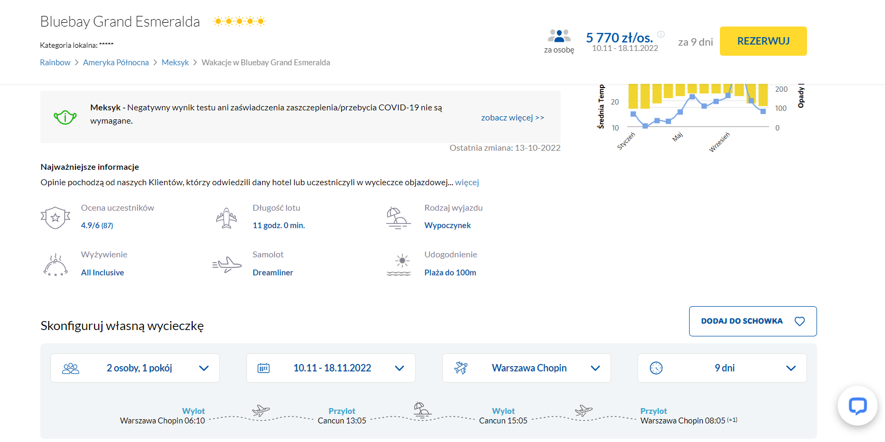This screenshot has width=885, height=442.
Task: Click the 'Wrzesień' label on the climate chart
Action: (719, 142)
